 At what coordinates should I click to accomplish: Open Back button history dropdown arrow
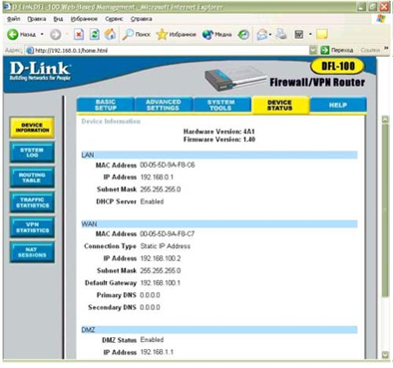pos(42,35)
